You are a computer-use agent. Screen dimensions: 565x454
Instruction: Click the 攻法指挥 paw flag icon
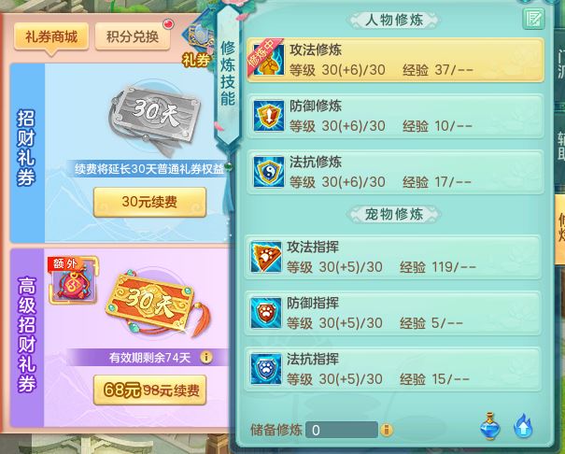pyautogui.click(x=266, y=257)
